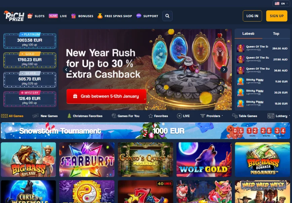Open the EN language dropdown
292x203 pixels.
tap(281, 4)
